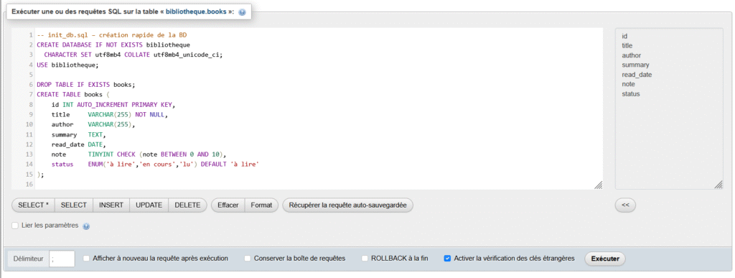
Task: Insert UPDATE query template
Action: point(149,205)
